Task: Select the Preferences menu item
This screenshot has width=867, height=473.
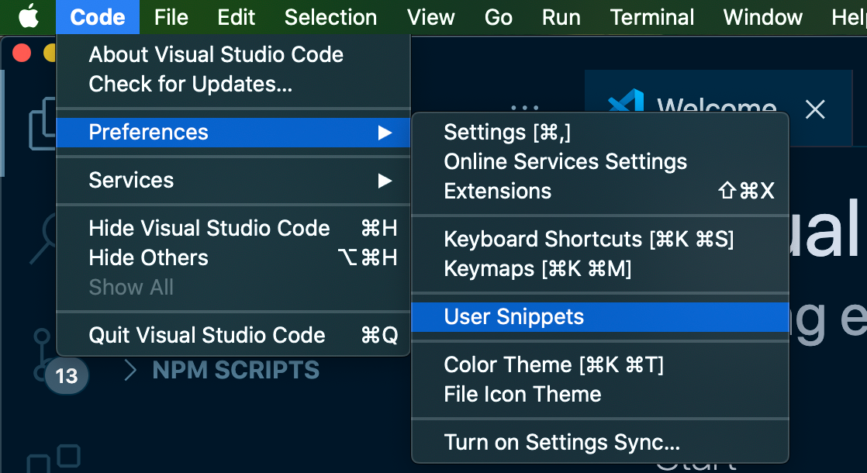Action: tap(233, 132)
